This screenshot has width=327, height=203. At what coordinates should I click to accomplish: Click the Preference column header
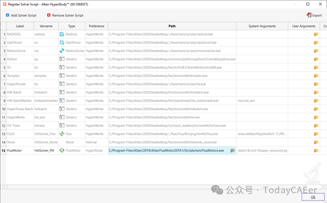coord(97,26)
